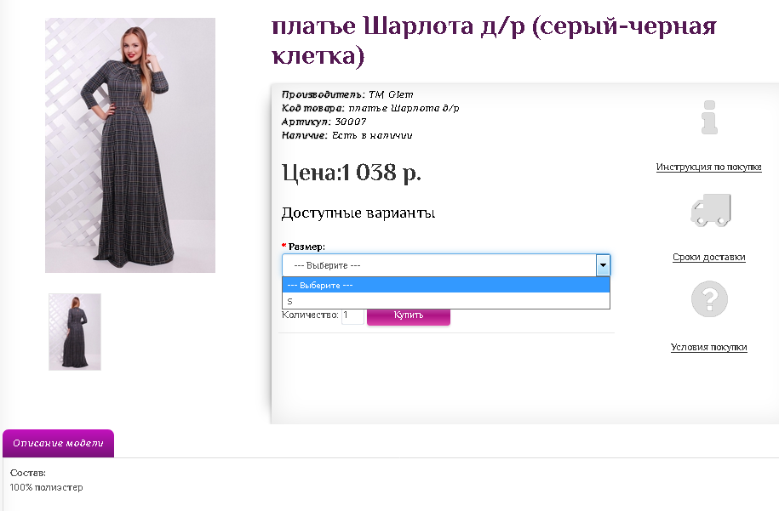Click the size dropdown arrow button
Screen dimensions: 779x511
coord(603,265)
